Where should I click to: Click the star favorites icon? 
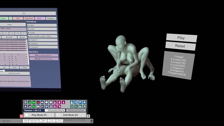coord(25,106)
